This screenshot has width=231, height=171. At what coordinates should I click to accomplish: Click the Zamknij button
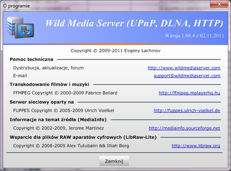114,161
